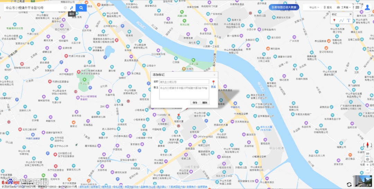Click the refresh circular arrows icon

pyautogui.click(x=349, y=184)
